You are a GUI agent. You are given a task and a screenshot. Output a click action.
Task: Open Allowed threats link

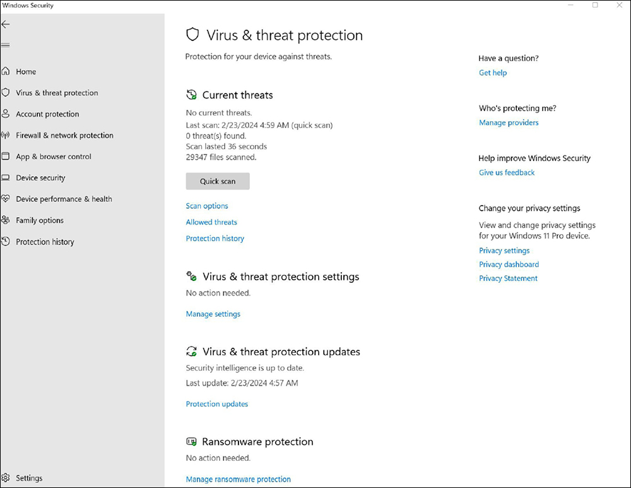point(211,222)
